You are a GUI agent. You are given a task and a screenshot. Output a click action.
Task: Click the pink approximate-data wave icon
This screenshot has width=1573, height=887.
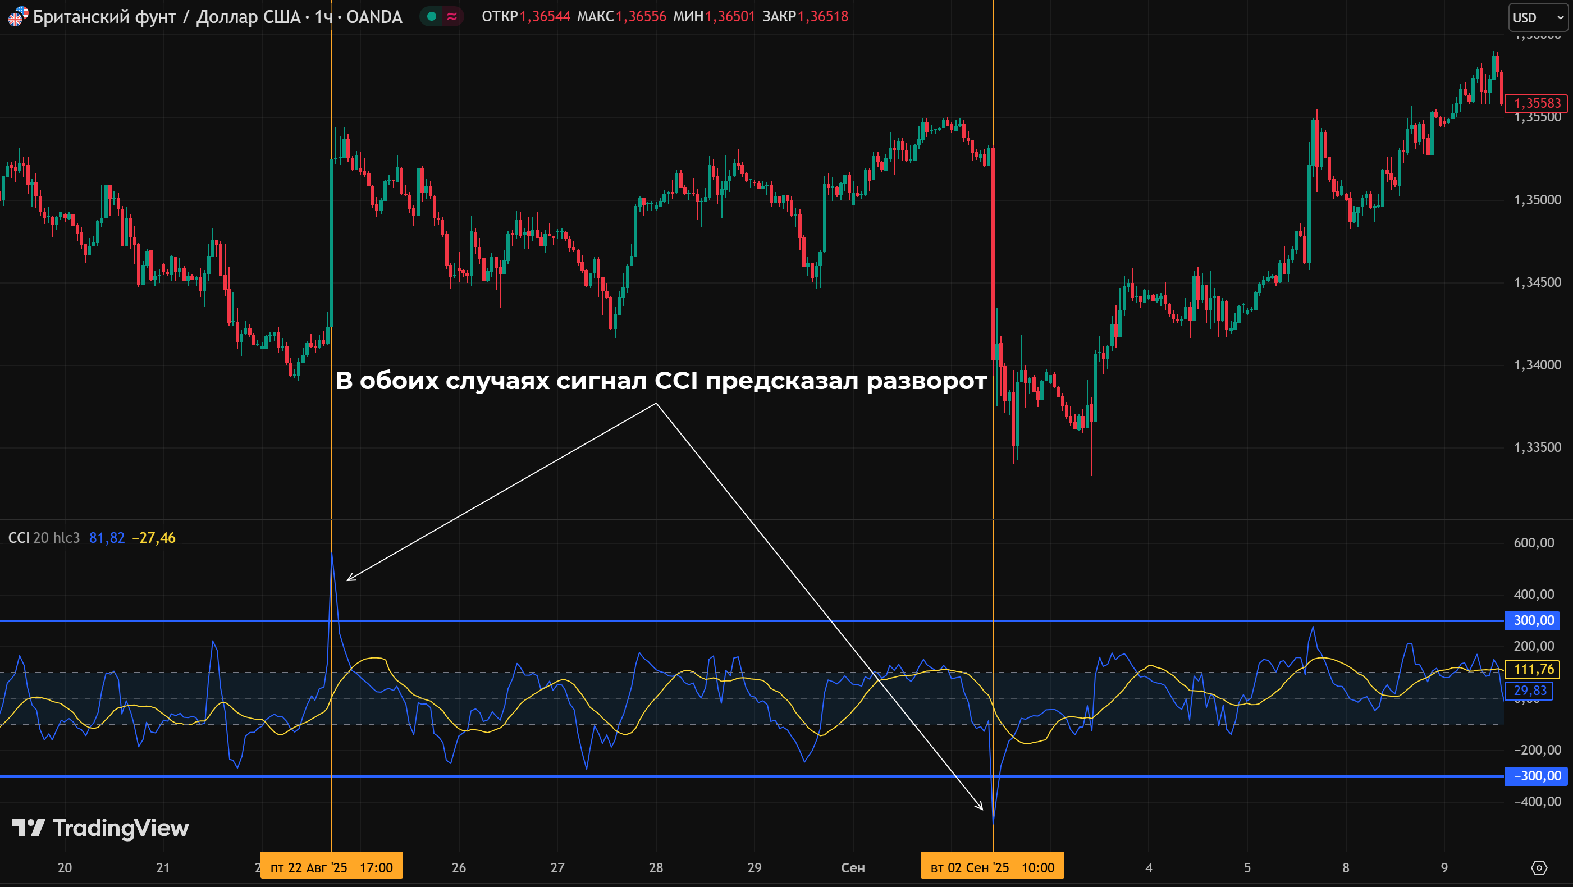coord(452,16)
